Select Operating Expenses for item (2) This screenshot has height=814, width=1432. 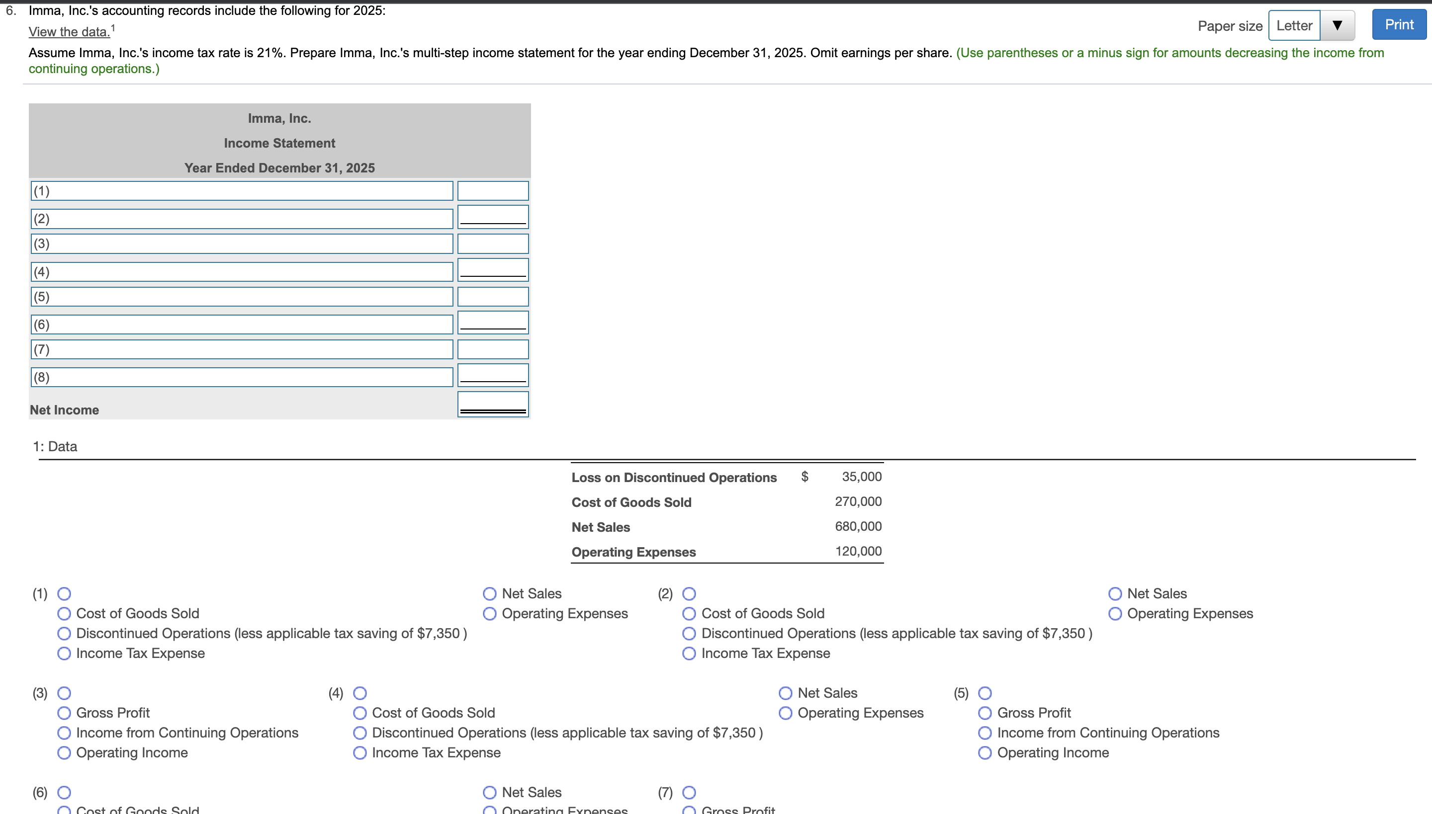(x=1115, y=614)
